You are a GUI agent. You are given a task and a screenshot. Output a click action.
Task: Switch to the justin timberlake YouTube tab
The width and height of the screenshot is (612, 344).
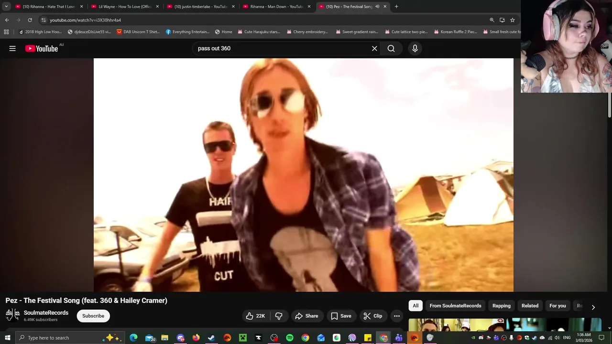point(201,7)
